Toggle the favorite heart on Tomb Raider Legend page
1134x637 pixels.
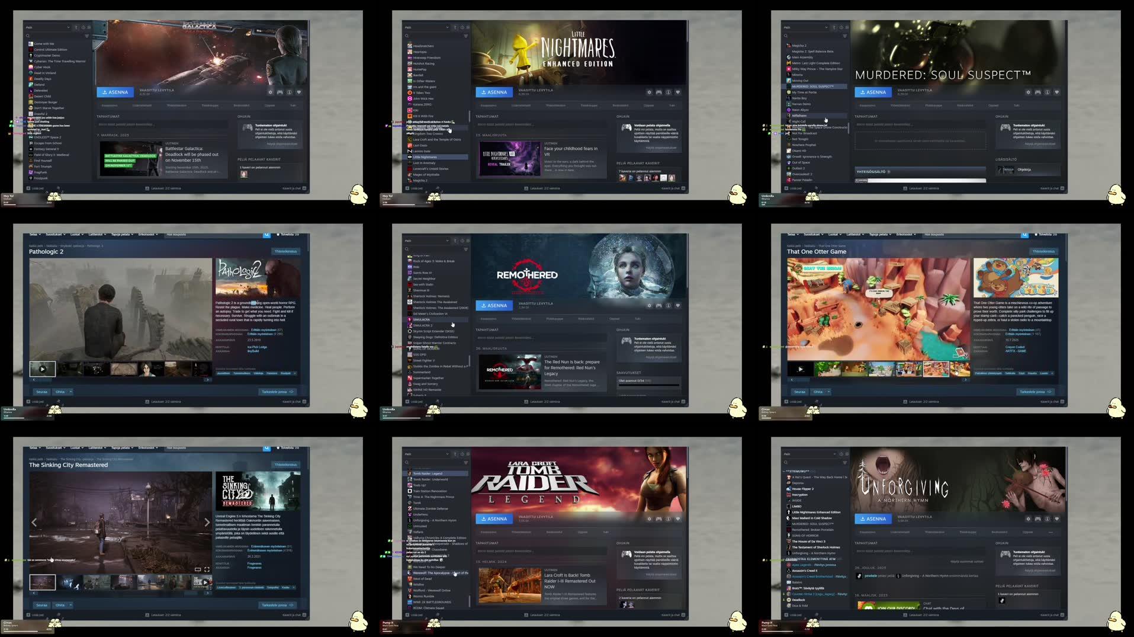pos(677,518)
